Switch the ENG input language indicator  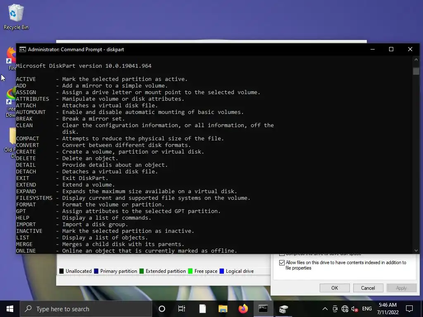coord(367,309)
